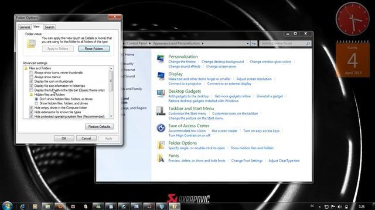The height and width of the screenshot is (210, 375).
Task: Click Change window glass colors link
Action: (x=271, y=62)
